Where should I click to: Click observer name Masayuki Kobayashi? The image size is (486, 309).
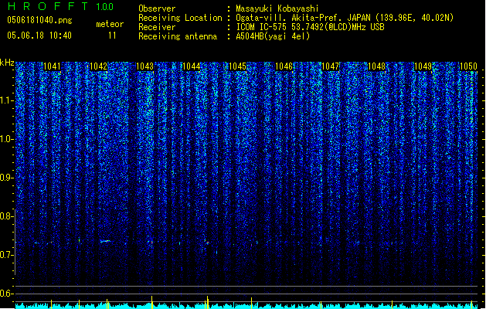coord(277,8)
